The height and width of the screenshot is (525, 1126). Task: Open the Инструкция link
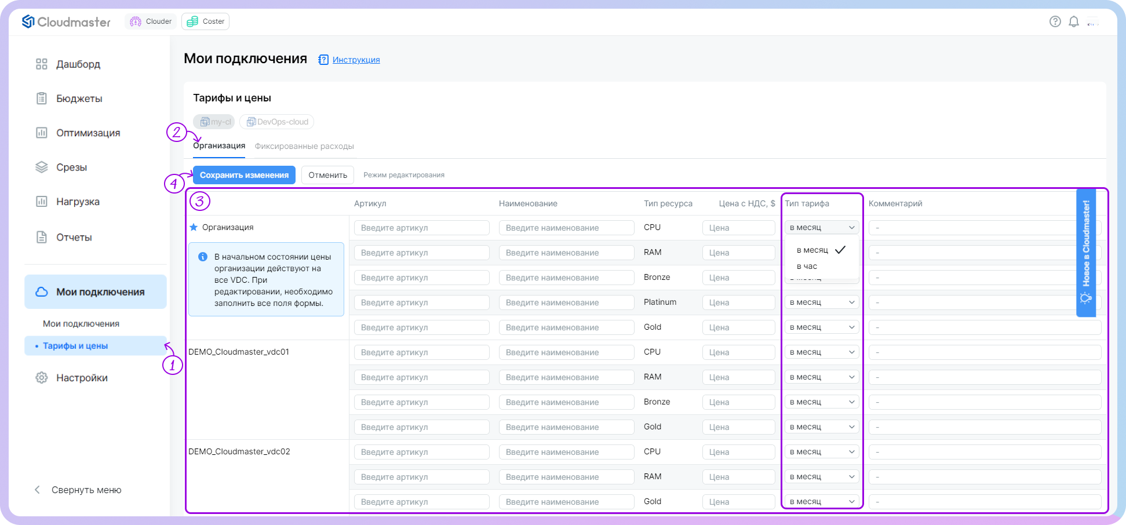[356, 60]
